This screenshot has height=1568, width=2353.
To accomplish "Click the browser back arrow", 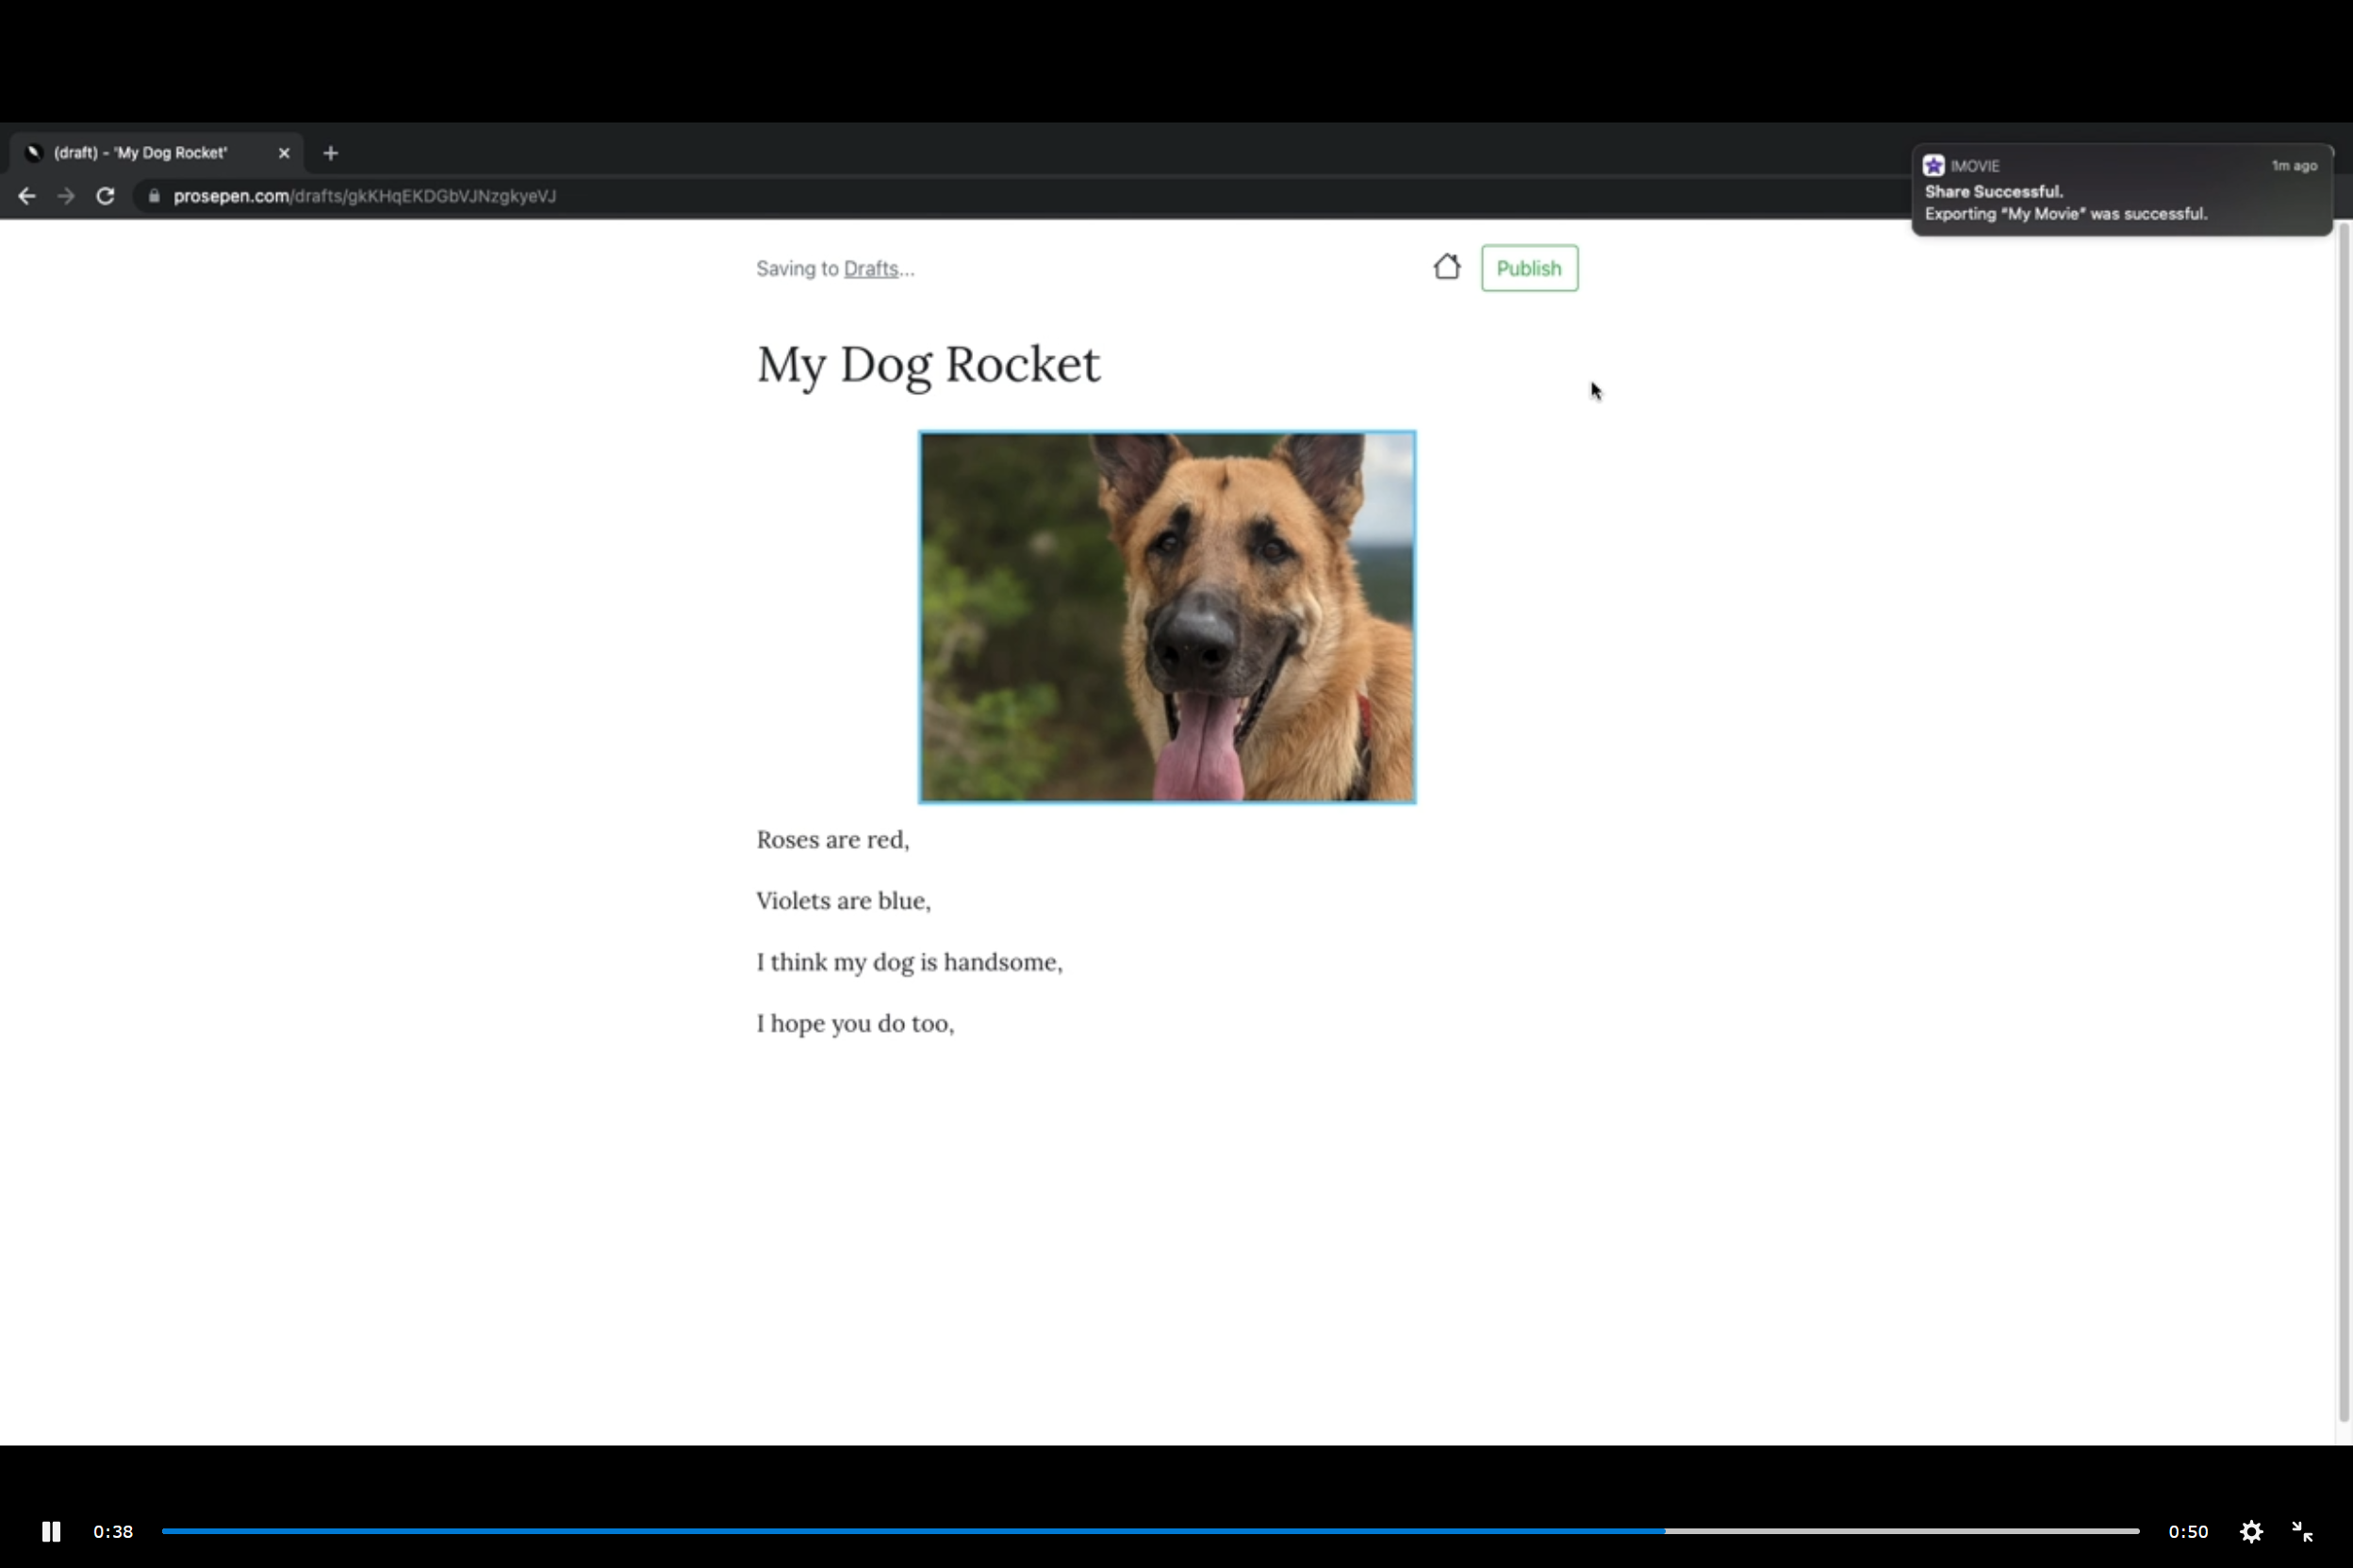I will (27, 196).
